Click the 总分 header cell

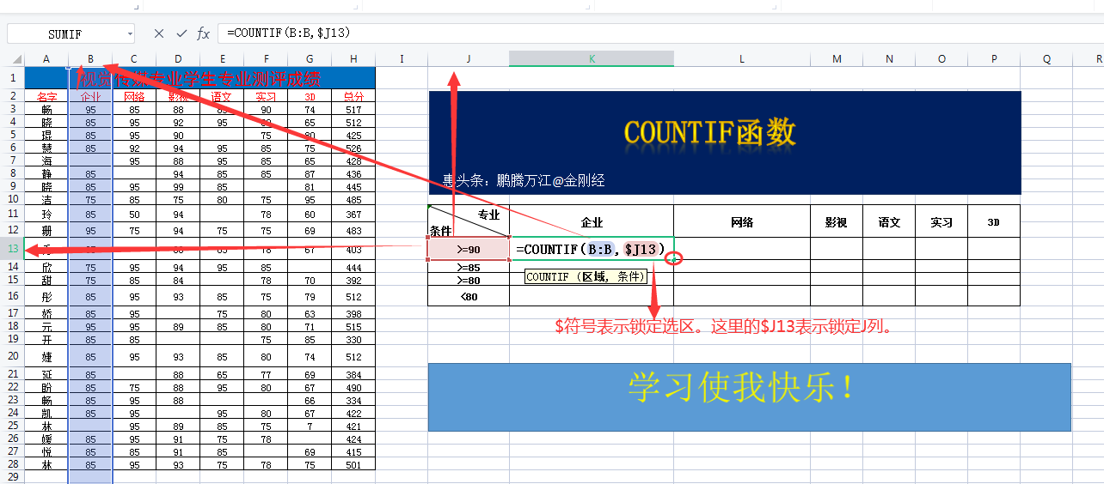click(353, 97)
